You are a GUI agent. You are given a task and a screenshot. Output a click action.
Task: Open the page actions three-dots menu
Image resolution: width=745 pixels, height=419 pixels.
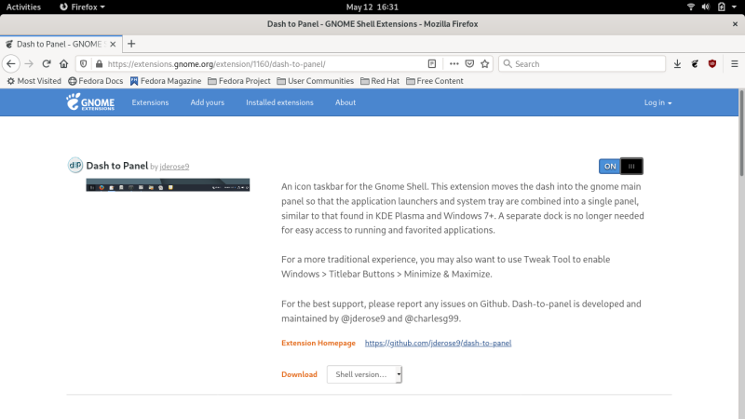tap(454, 64)
